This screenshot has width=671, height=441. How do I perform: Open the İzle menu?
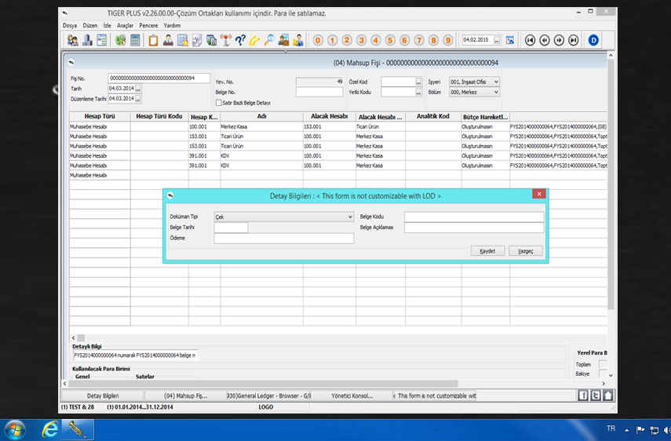107,26
